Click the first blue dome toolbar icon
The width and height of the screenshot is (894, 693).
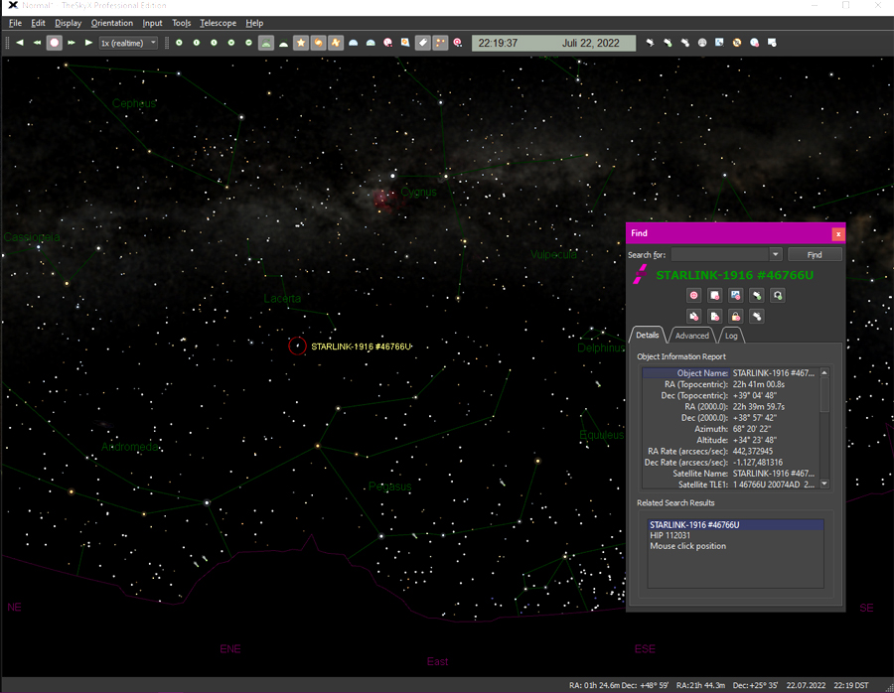click(x=353, y=43)
